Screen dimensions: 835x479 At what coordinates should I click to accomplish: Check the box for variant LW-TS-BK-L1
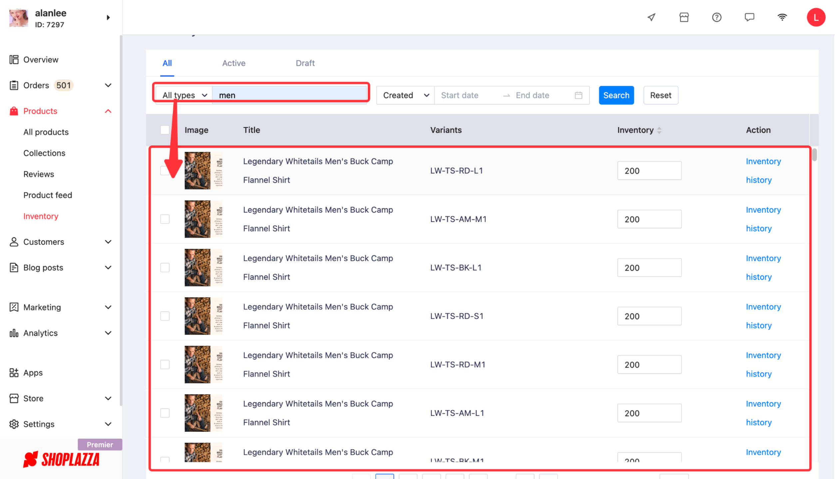(165, 267)
